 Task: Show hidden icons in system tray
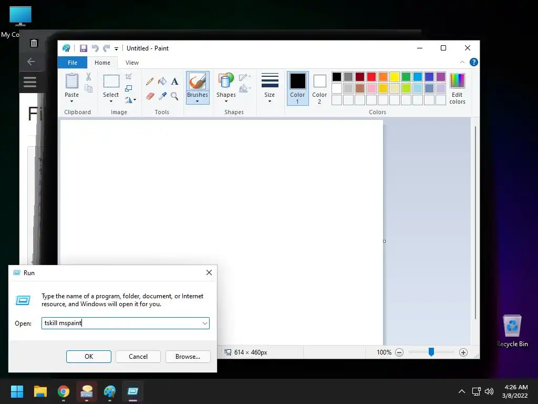pyautogui.click(x=462, y=391)
